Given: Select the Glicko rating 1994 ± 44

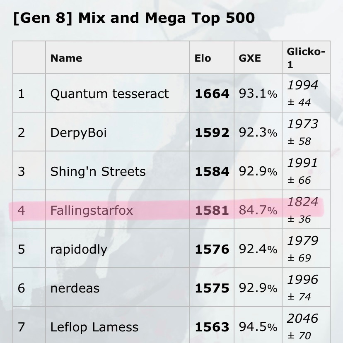Looking at the screenshot, I should [302, 94].
